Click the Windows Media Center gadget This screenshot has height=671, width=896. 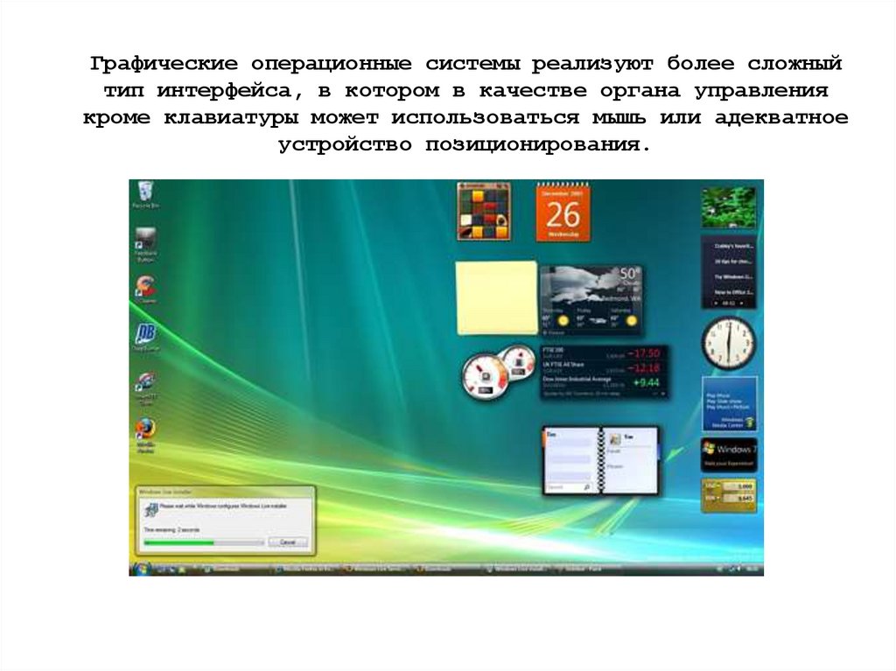pos(730,404)
